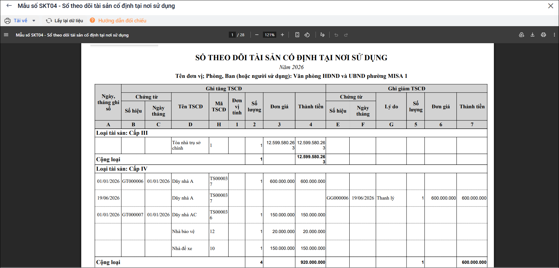Screen dimensions: 559x268
Task: Rotate the document counterclockwise
Action: coord(307,35)
